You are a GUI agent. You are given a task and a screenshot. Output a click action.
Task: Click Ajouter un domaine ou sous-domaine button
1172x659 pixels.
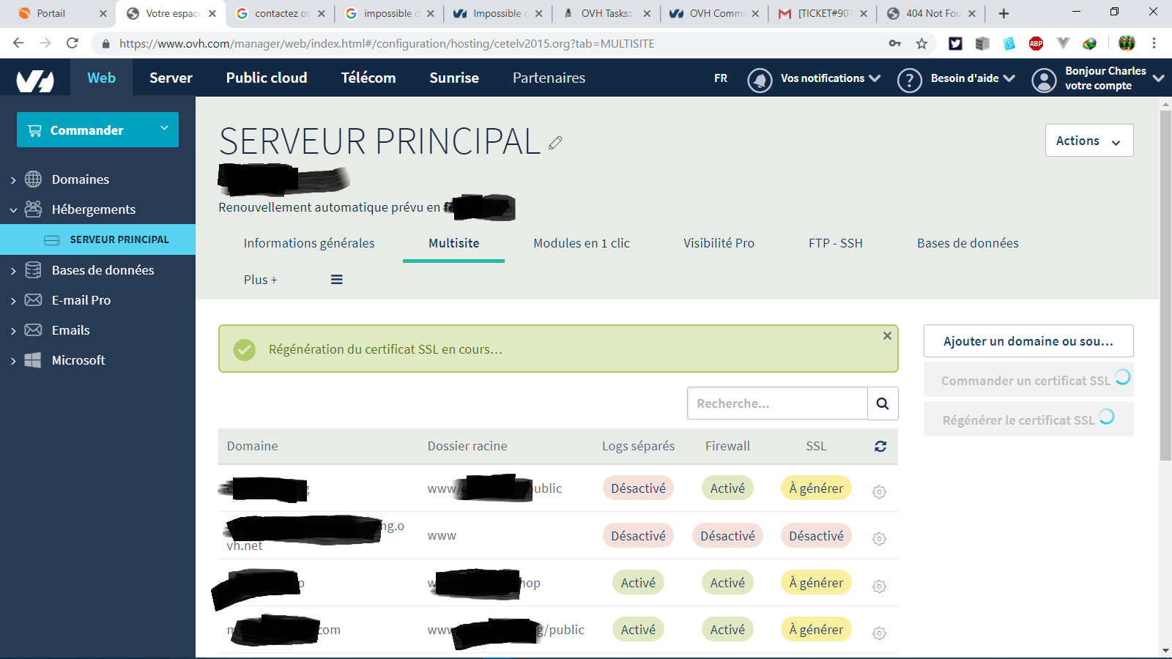coord(1028,341)
